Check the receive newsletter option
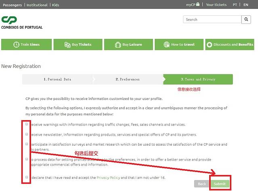 27,134
